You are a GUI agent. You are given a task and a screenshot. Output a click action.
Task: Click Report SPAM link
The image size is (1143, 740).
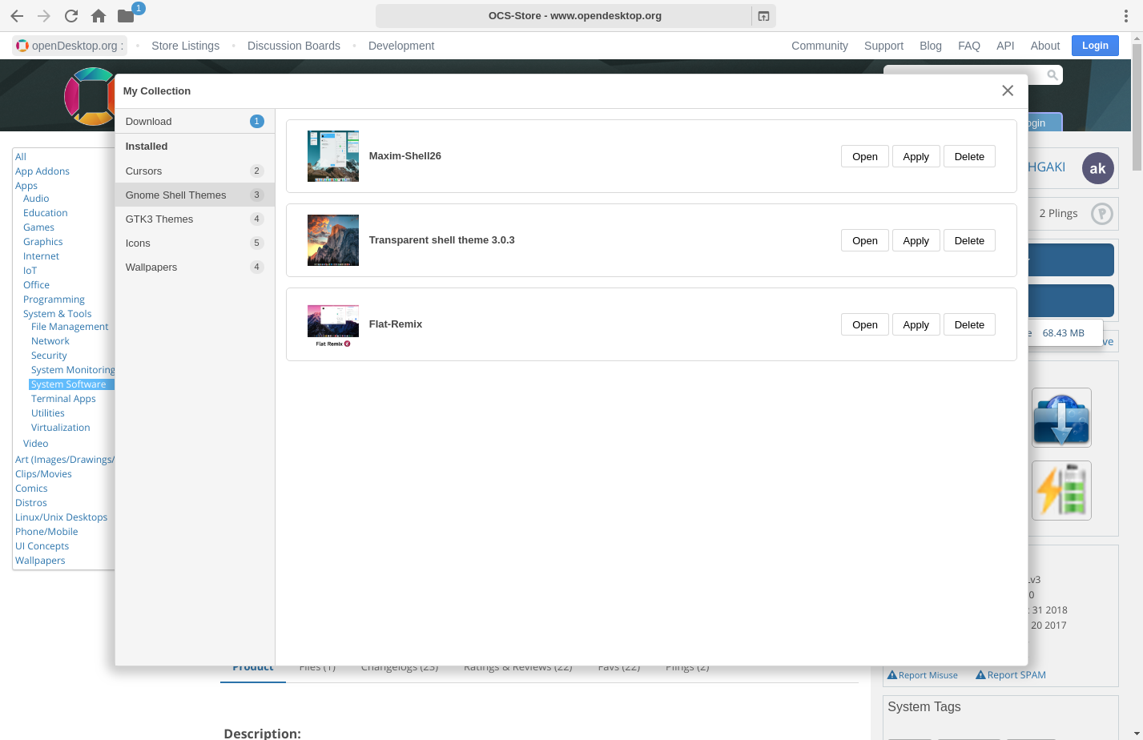tap(1011, 675)
